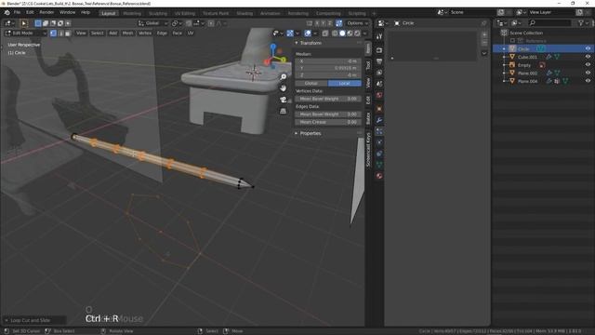Image resolution: width=595 pixels, height=335 pixels.
Task: Open the shading options dropdown arrow
Action: coord(364,33)
